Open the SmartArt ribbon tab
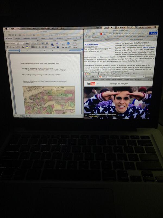The width and height of the screenshot is (163, 218). 59,38
